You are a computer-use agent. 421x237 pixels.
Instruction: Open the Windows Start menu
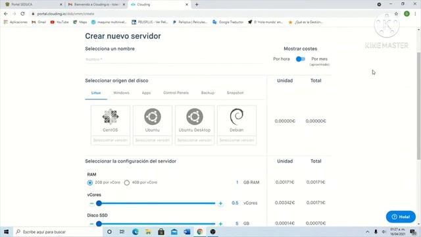pyautogui.click(x=6, y=232)
